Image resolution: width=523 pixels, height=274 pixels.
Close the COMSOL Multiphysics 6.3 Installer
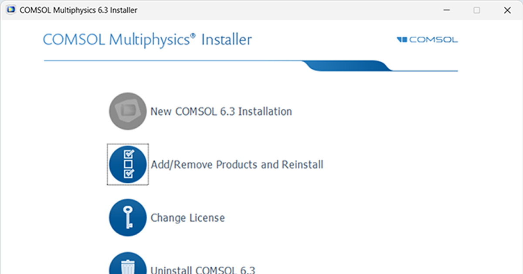(507, 10)
